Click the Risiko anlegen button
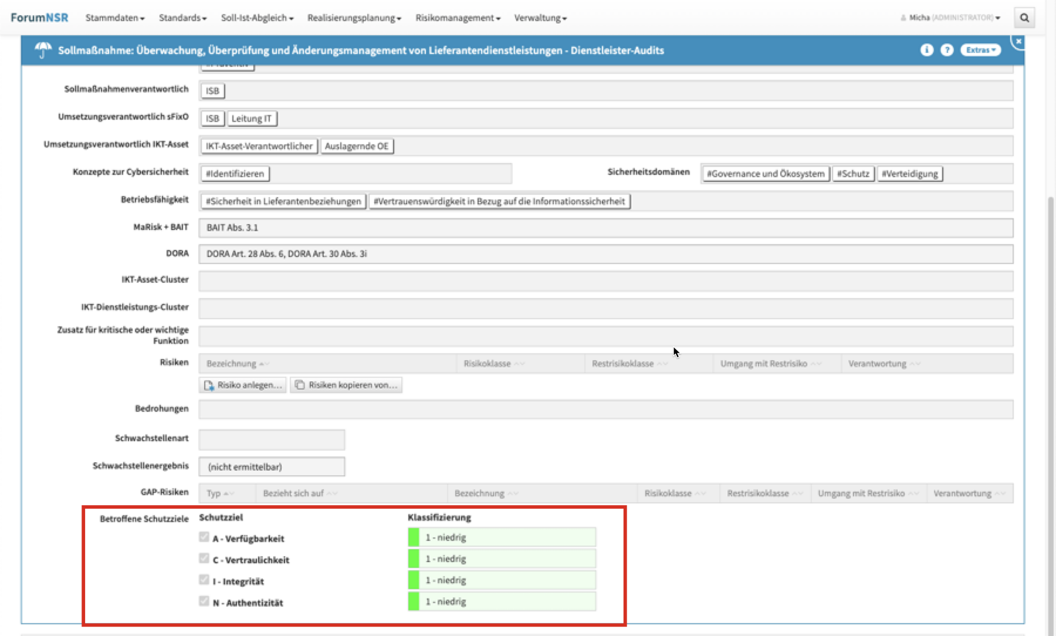This screenshot has height=636, width=1056. pyautogui.click(x=243, y=385)
